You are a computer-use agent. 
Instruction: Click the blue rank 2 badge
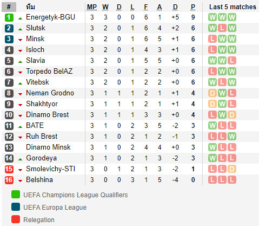pos(9,28)
